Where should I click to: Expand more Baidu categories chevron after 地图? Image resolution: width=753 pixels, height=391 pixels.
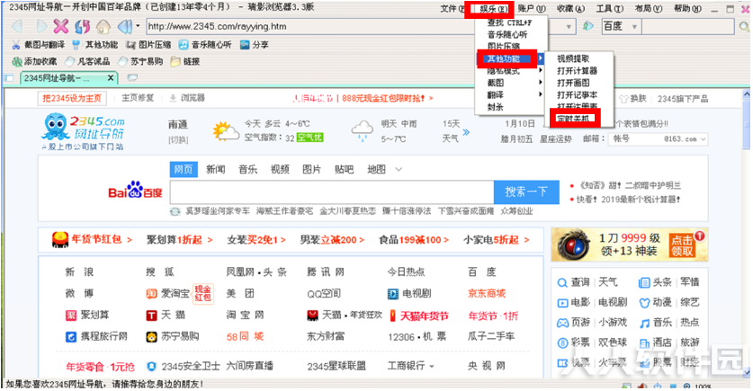399,169
